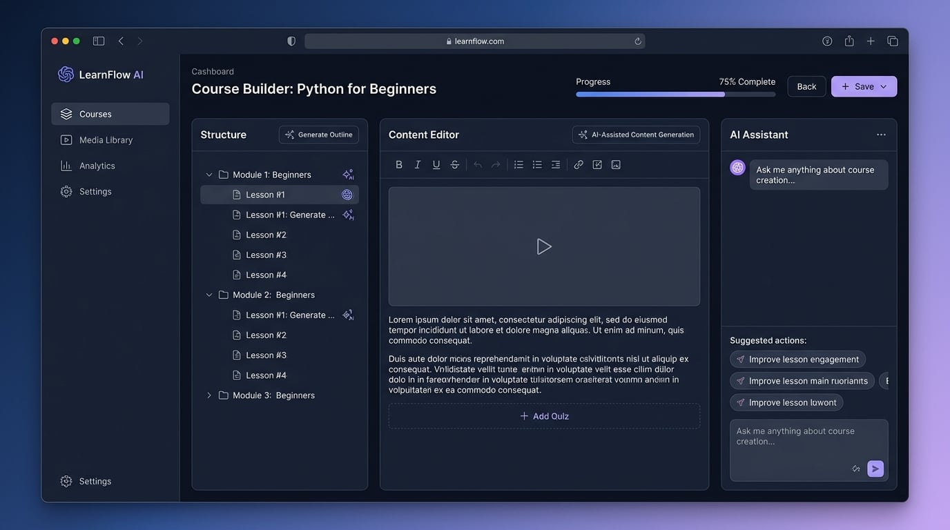Viewport: 950px width, 530px height.
Task: Play the video in Content Editor
Action: click(x=544, y=246)
